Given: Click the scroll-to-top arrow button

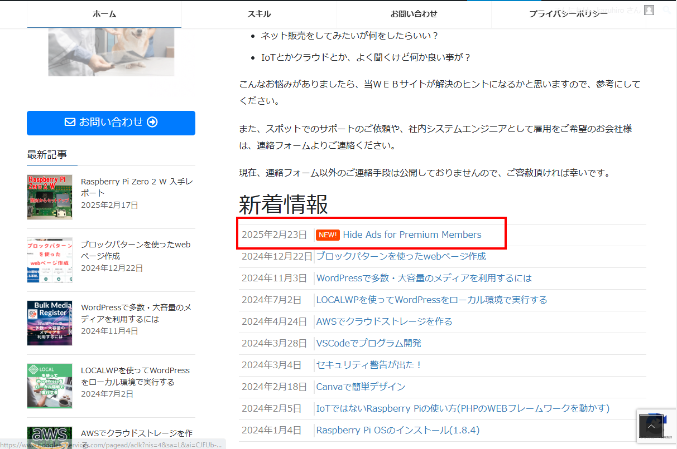Looking at the screenshot, I should [x=651, y=426].
